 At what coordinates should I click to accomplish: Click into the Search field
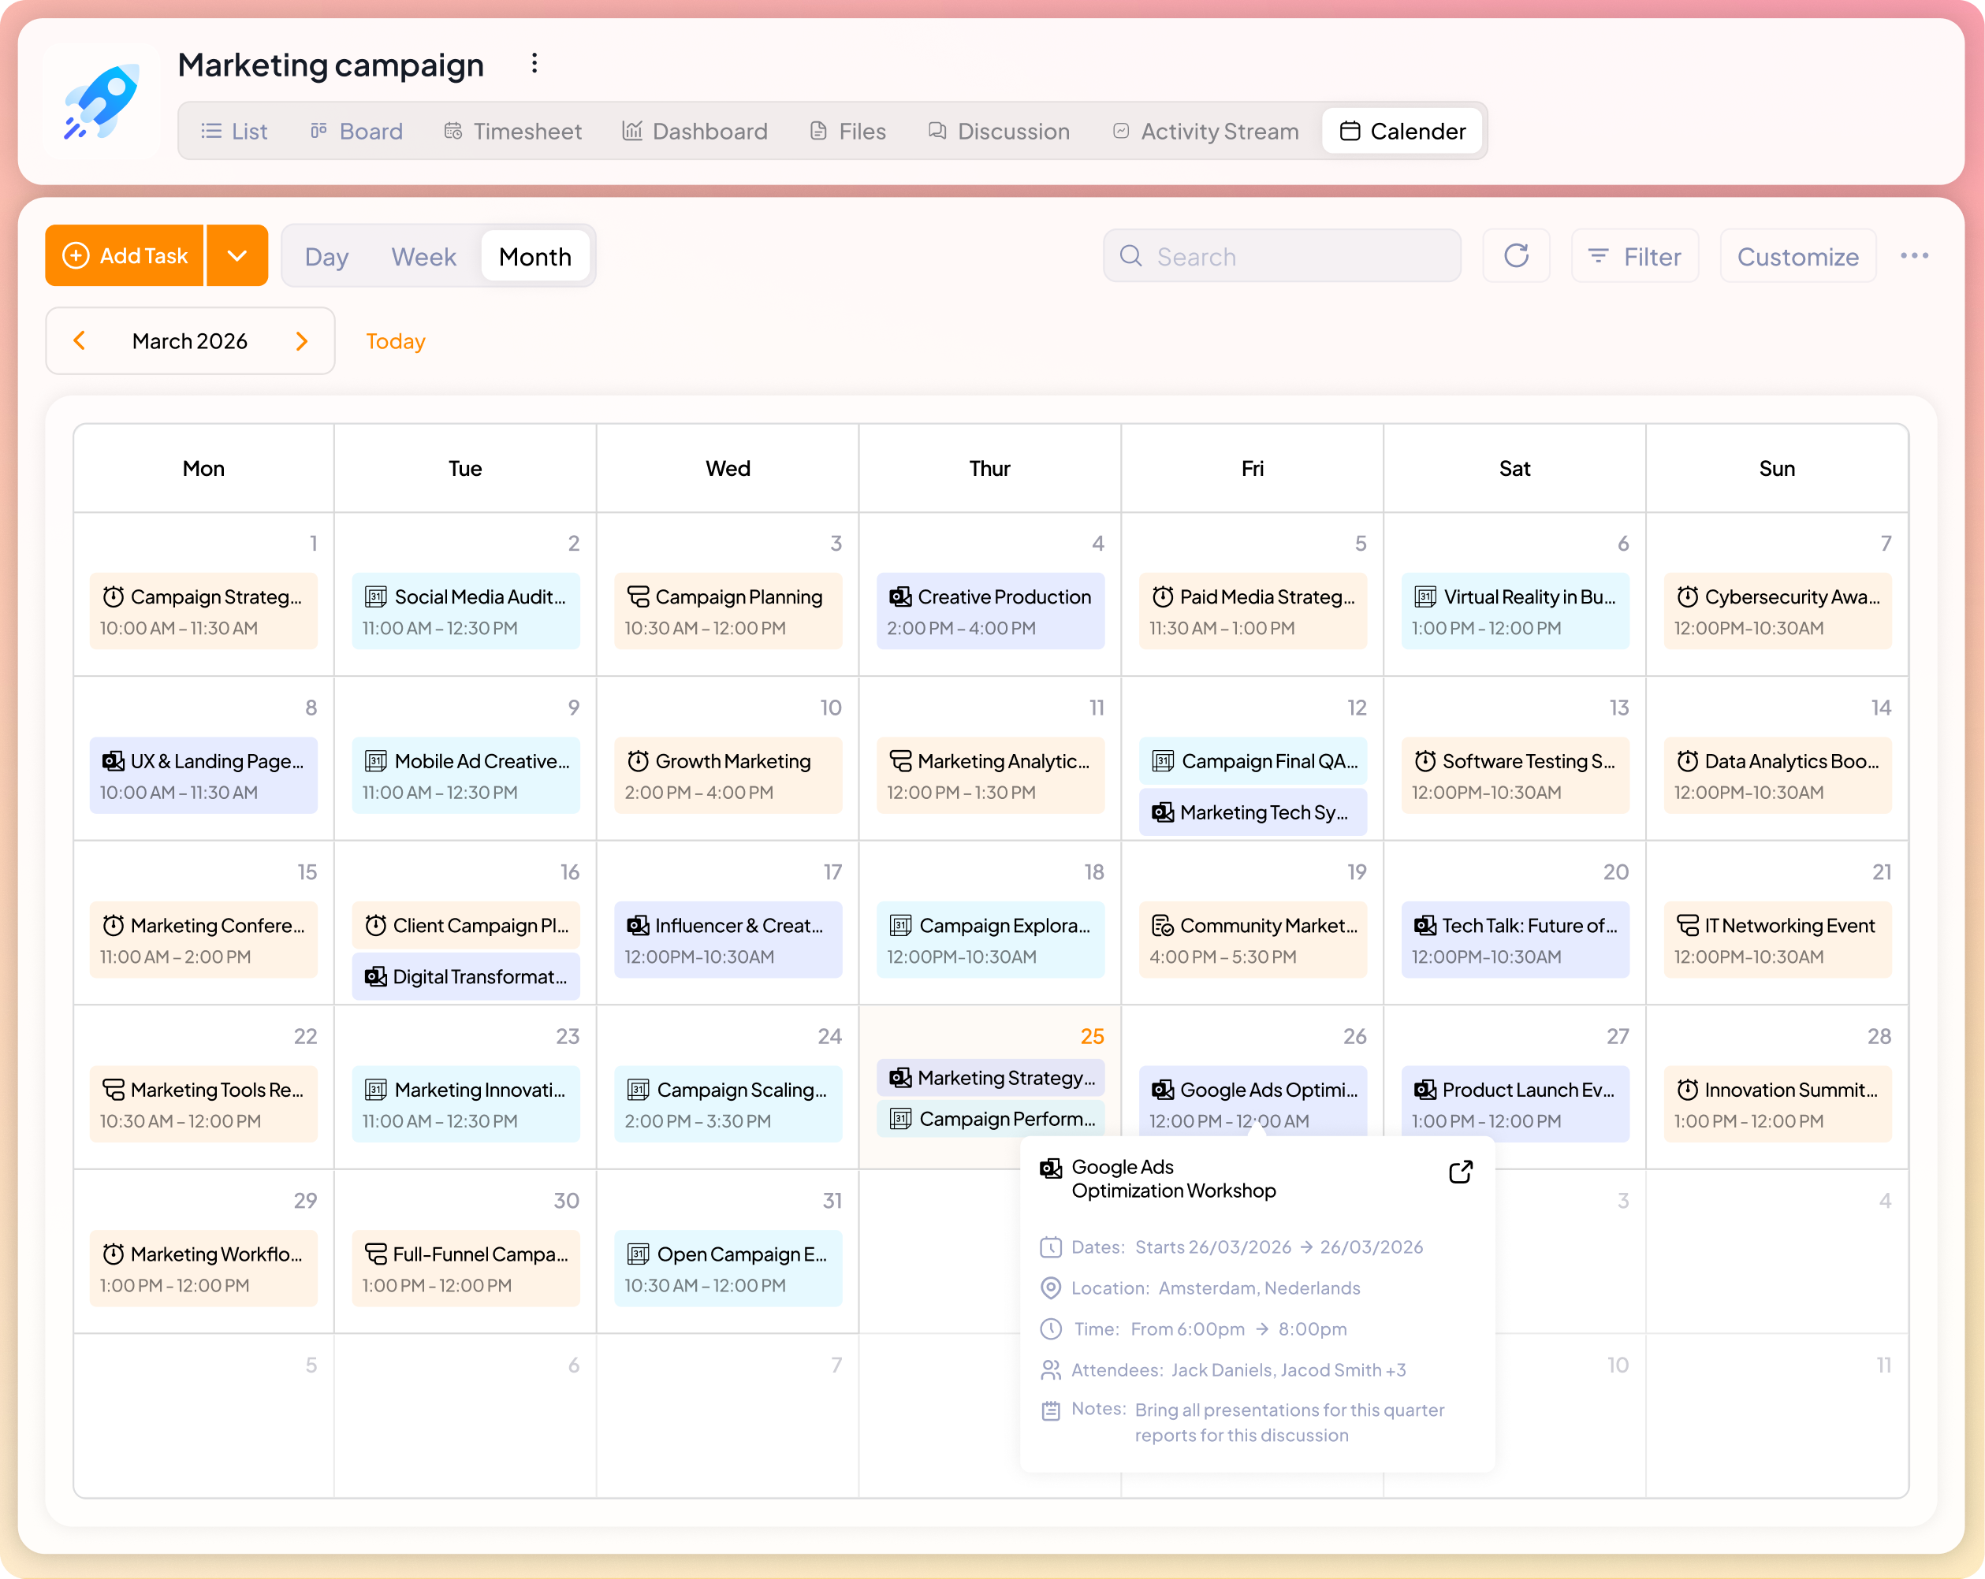pyautogui.click(x=1282, y=256)
